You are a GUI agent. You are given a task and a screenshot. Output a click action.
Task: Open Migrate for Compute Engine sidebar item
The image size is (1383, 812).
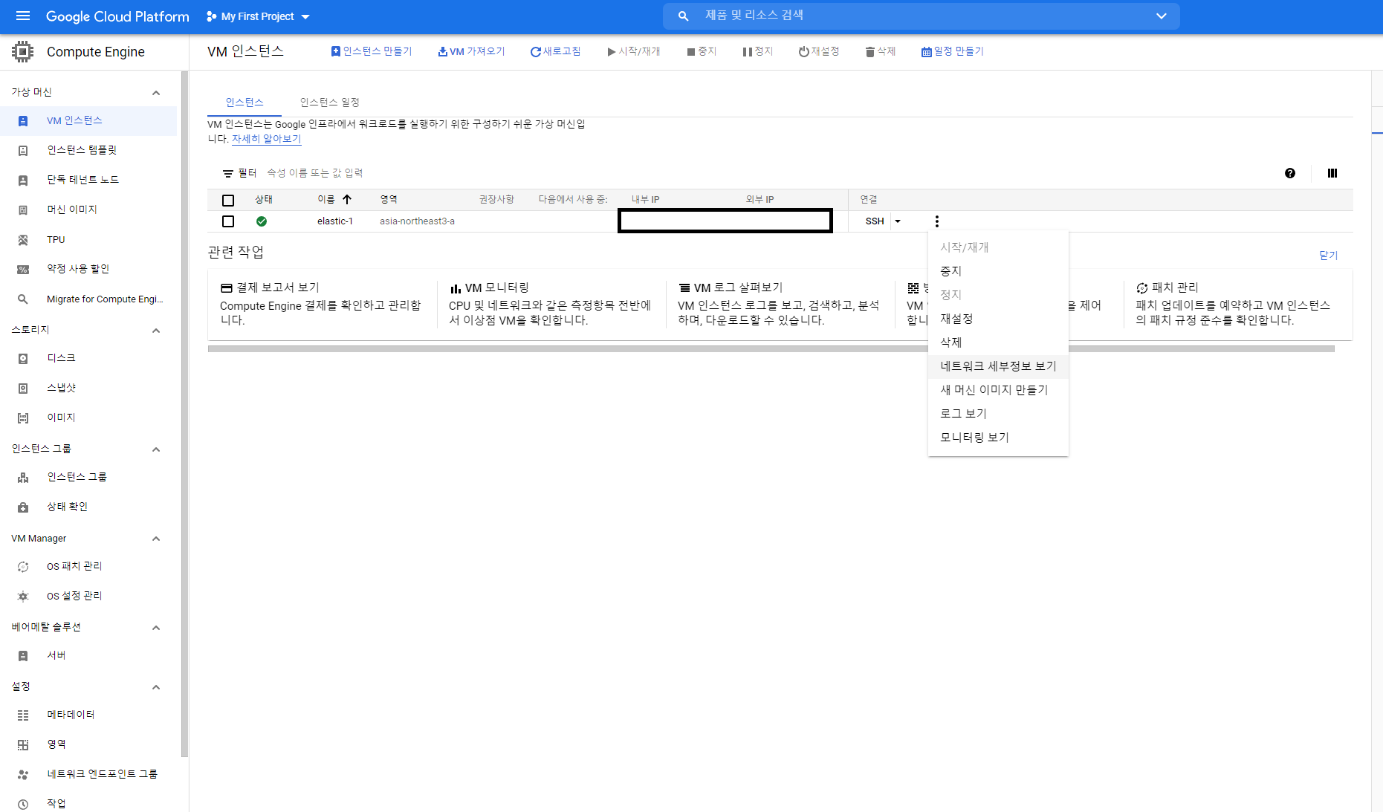(88, 299)
